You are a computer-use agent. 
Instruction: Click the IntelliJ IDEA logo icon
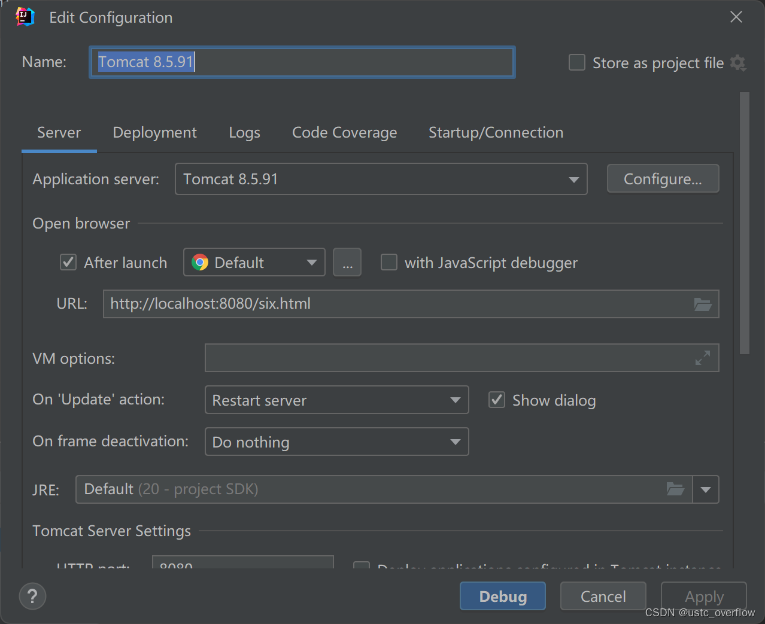(x=25, y=17)
